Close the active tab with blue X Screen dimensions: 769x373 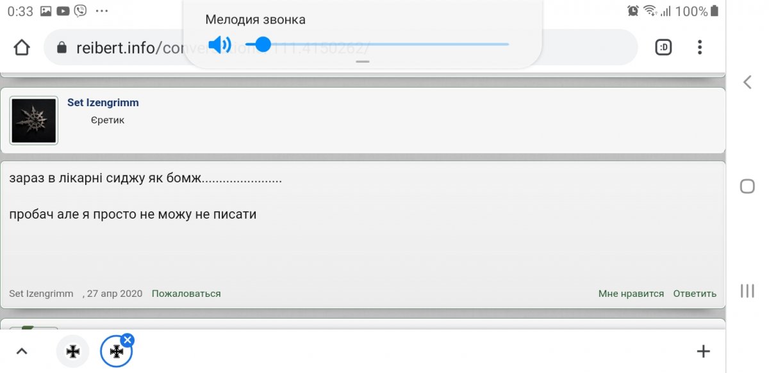pyautogui.click(x=128, y=340)
